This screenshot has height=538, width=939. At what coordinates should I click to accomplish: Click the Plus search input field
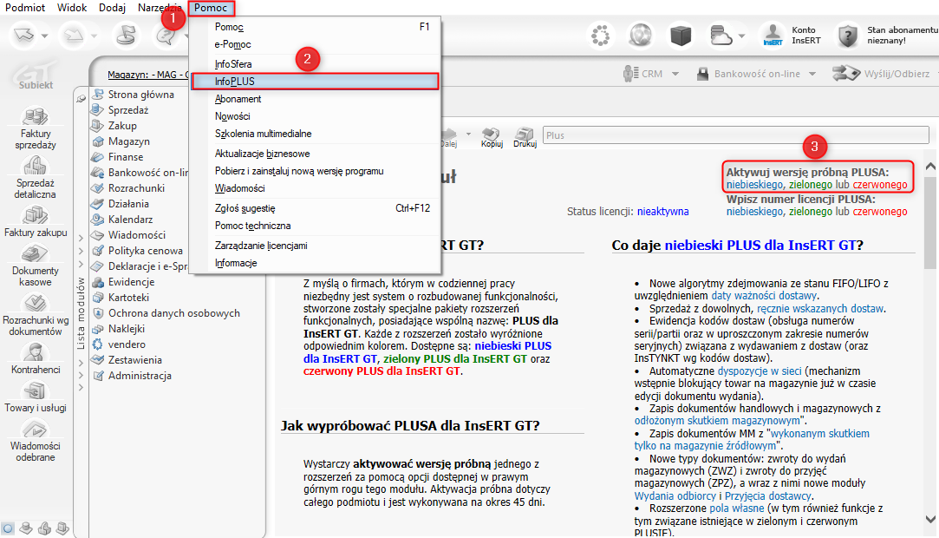click(x=735, y=134)
